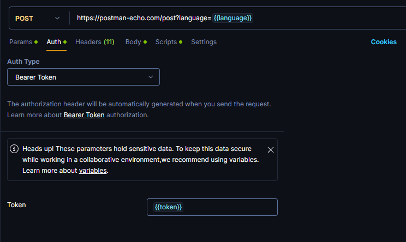Open the Headers (11) tab
The image size is (406, 242).
click(x=94, y=42)
